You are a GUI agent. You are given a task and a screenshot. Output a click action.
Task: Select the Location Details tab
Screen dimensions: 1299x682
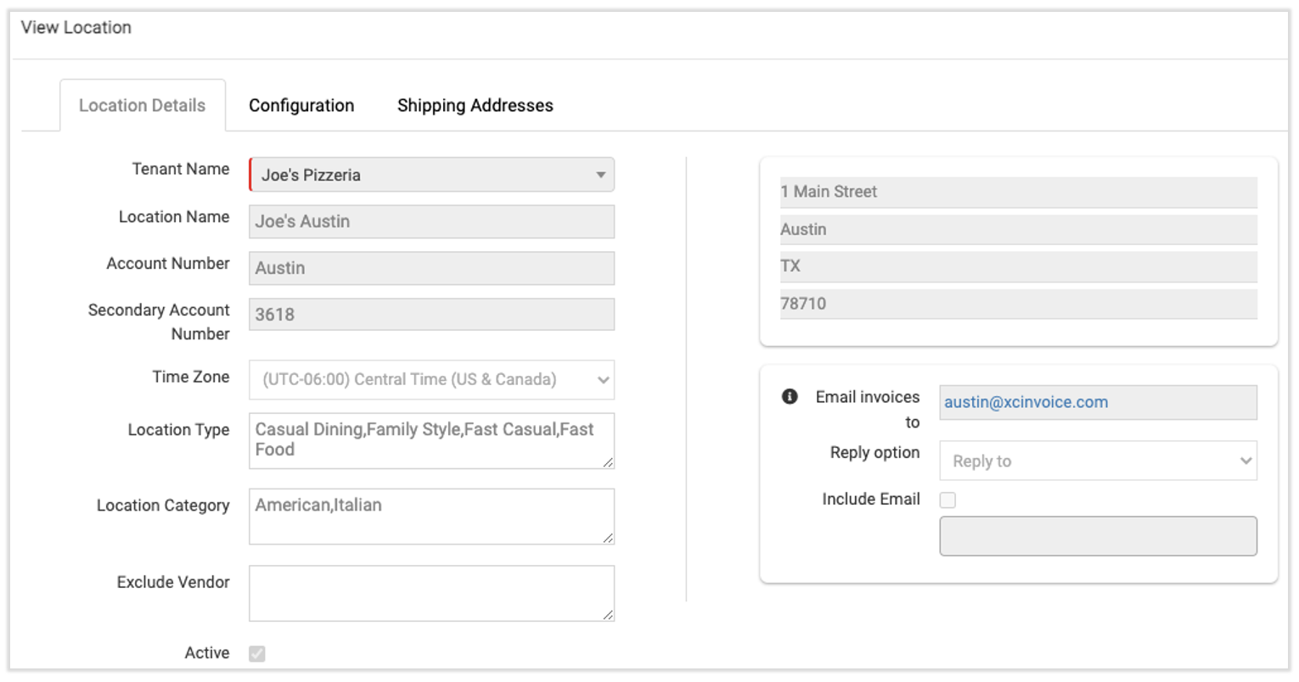[142, 105]
